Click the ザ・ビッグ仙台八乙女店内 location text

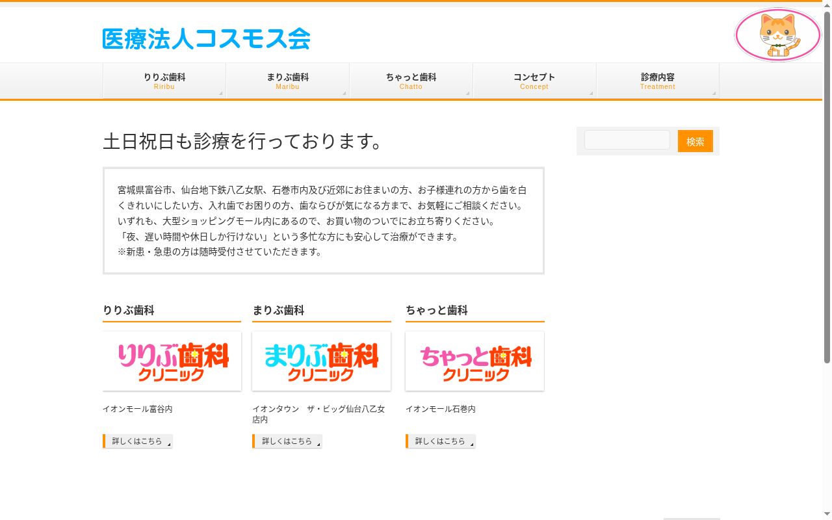(318, 414)
